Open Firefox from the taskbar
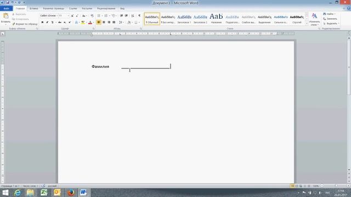Image resolution: width=351 pixels, height=197 pixels. click(x=71, y=192)
